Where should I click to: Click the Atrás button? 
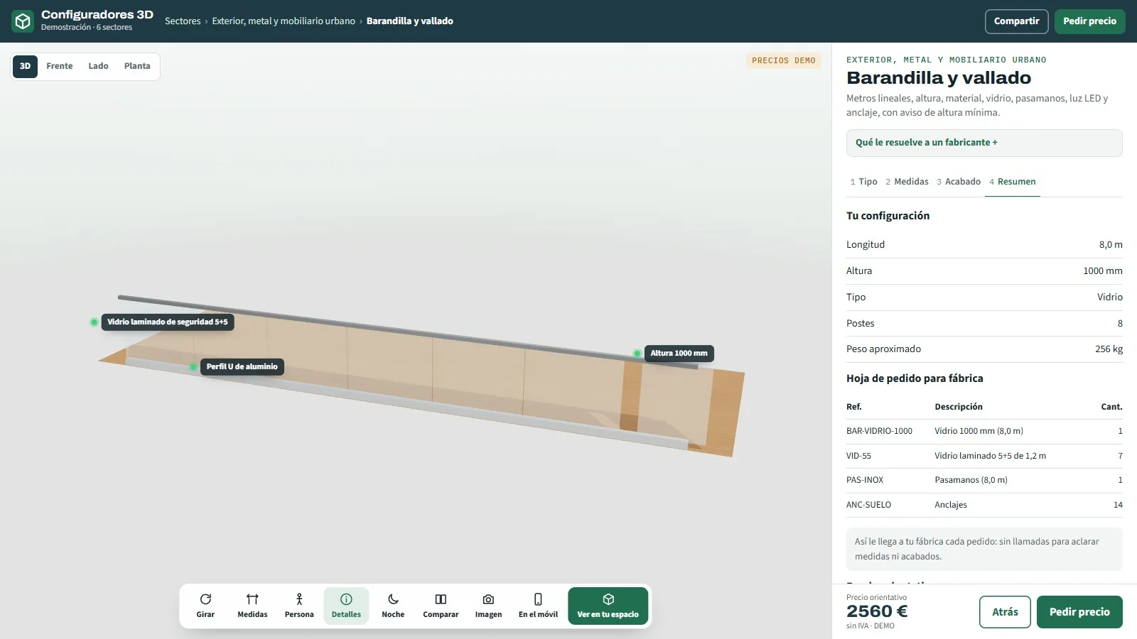pos(1005,612)
